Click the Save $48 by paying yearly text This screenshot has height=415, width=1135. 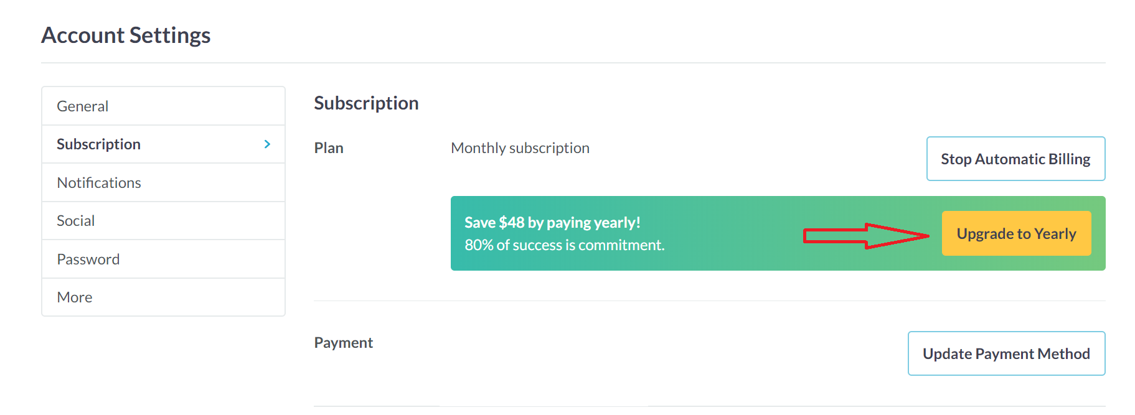click(x=552, y=223)
